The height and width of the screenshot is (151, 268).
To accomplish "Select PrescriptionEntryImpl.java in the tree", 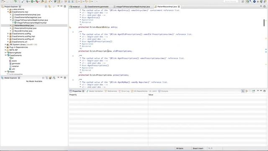I will 25,28.
